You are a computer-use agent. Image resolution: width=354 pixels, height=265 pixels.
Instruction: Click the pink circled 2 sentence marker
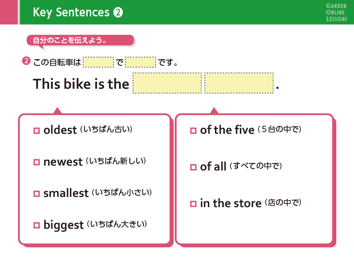point(26,61)
